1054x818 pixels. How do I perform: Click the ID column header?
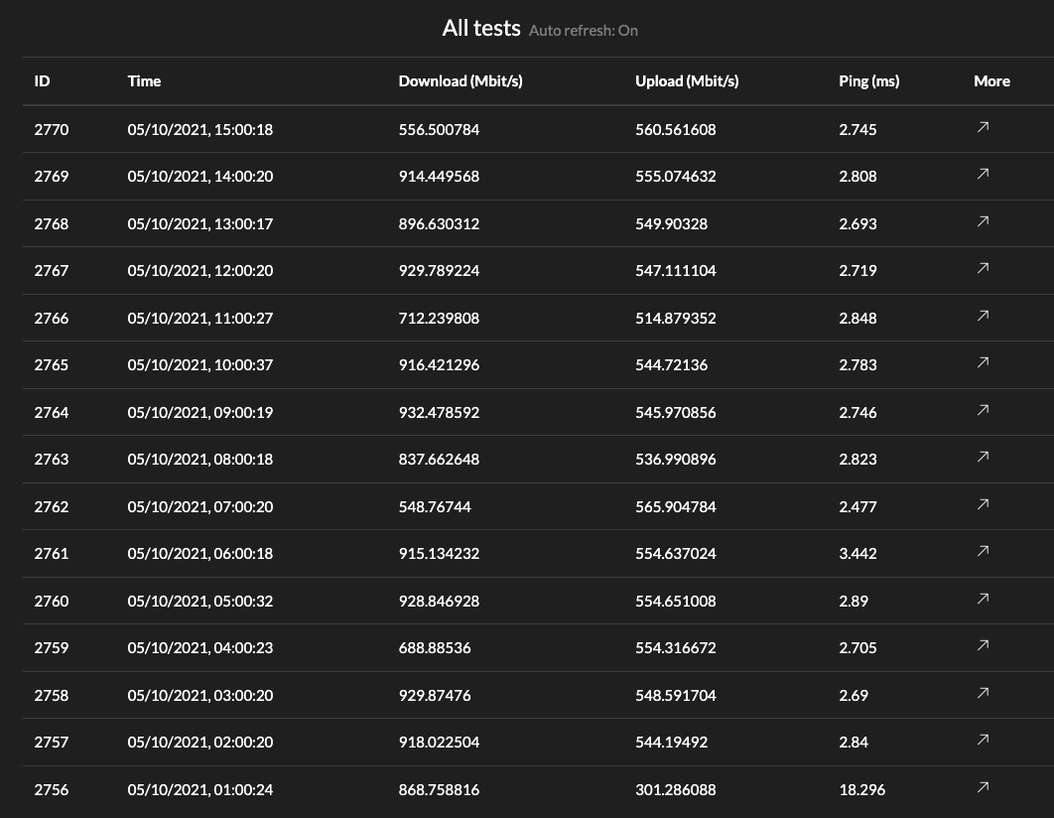tap(43, 81)
